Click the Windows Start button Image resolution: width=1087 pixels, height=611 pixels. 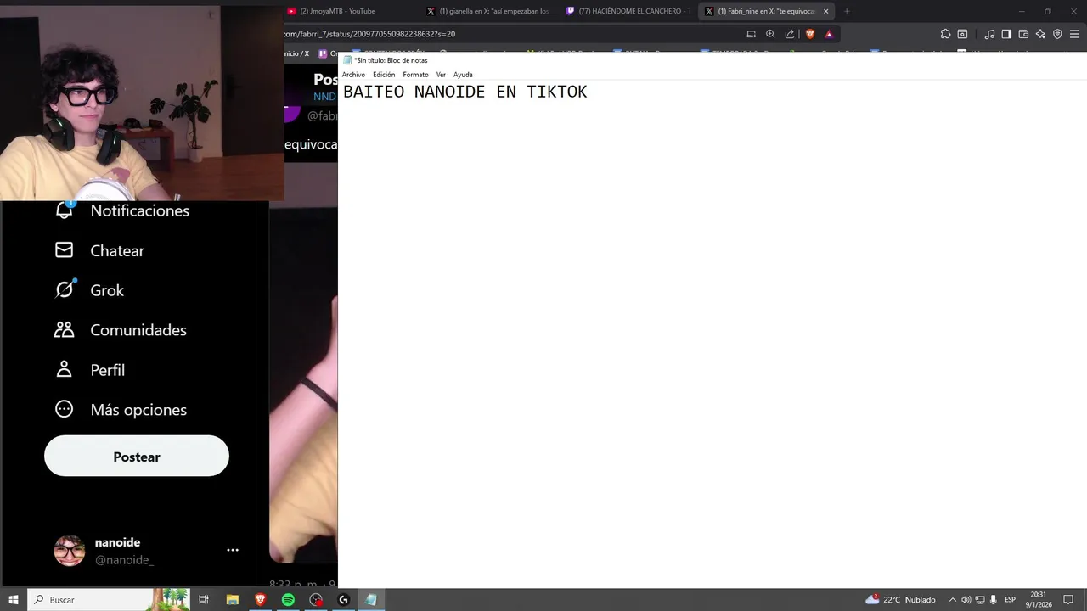tap(14, 600)
